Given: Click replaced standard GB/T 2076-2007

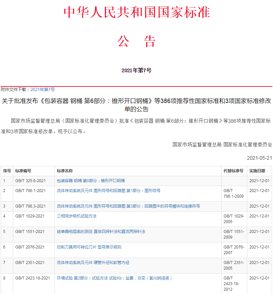Looking at the screenshot, I should pyautogui.click(x=234, y=250).
